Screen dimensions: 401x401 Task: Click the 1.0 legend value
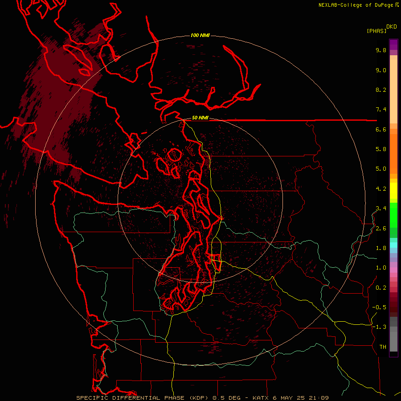[x=381, y=268]
